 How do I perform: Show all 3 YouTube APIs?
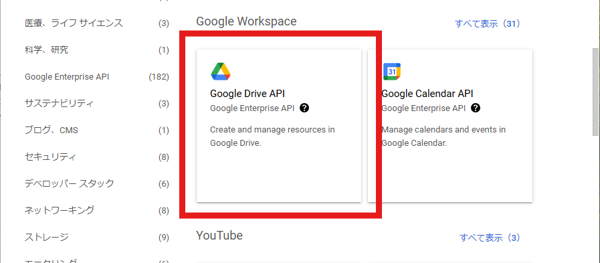490,238
